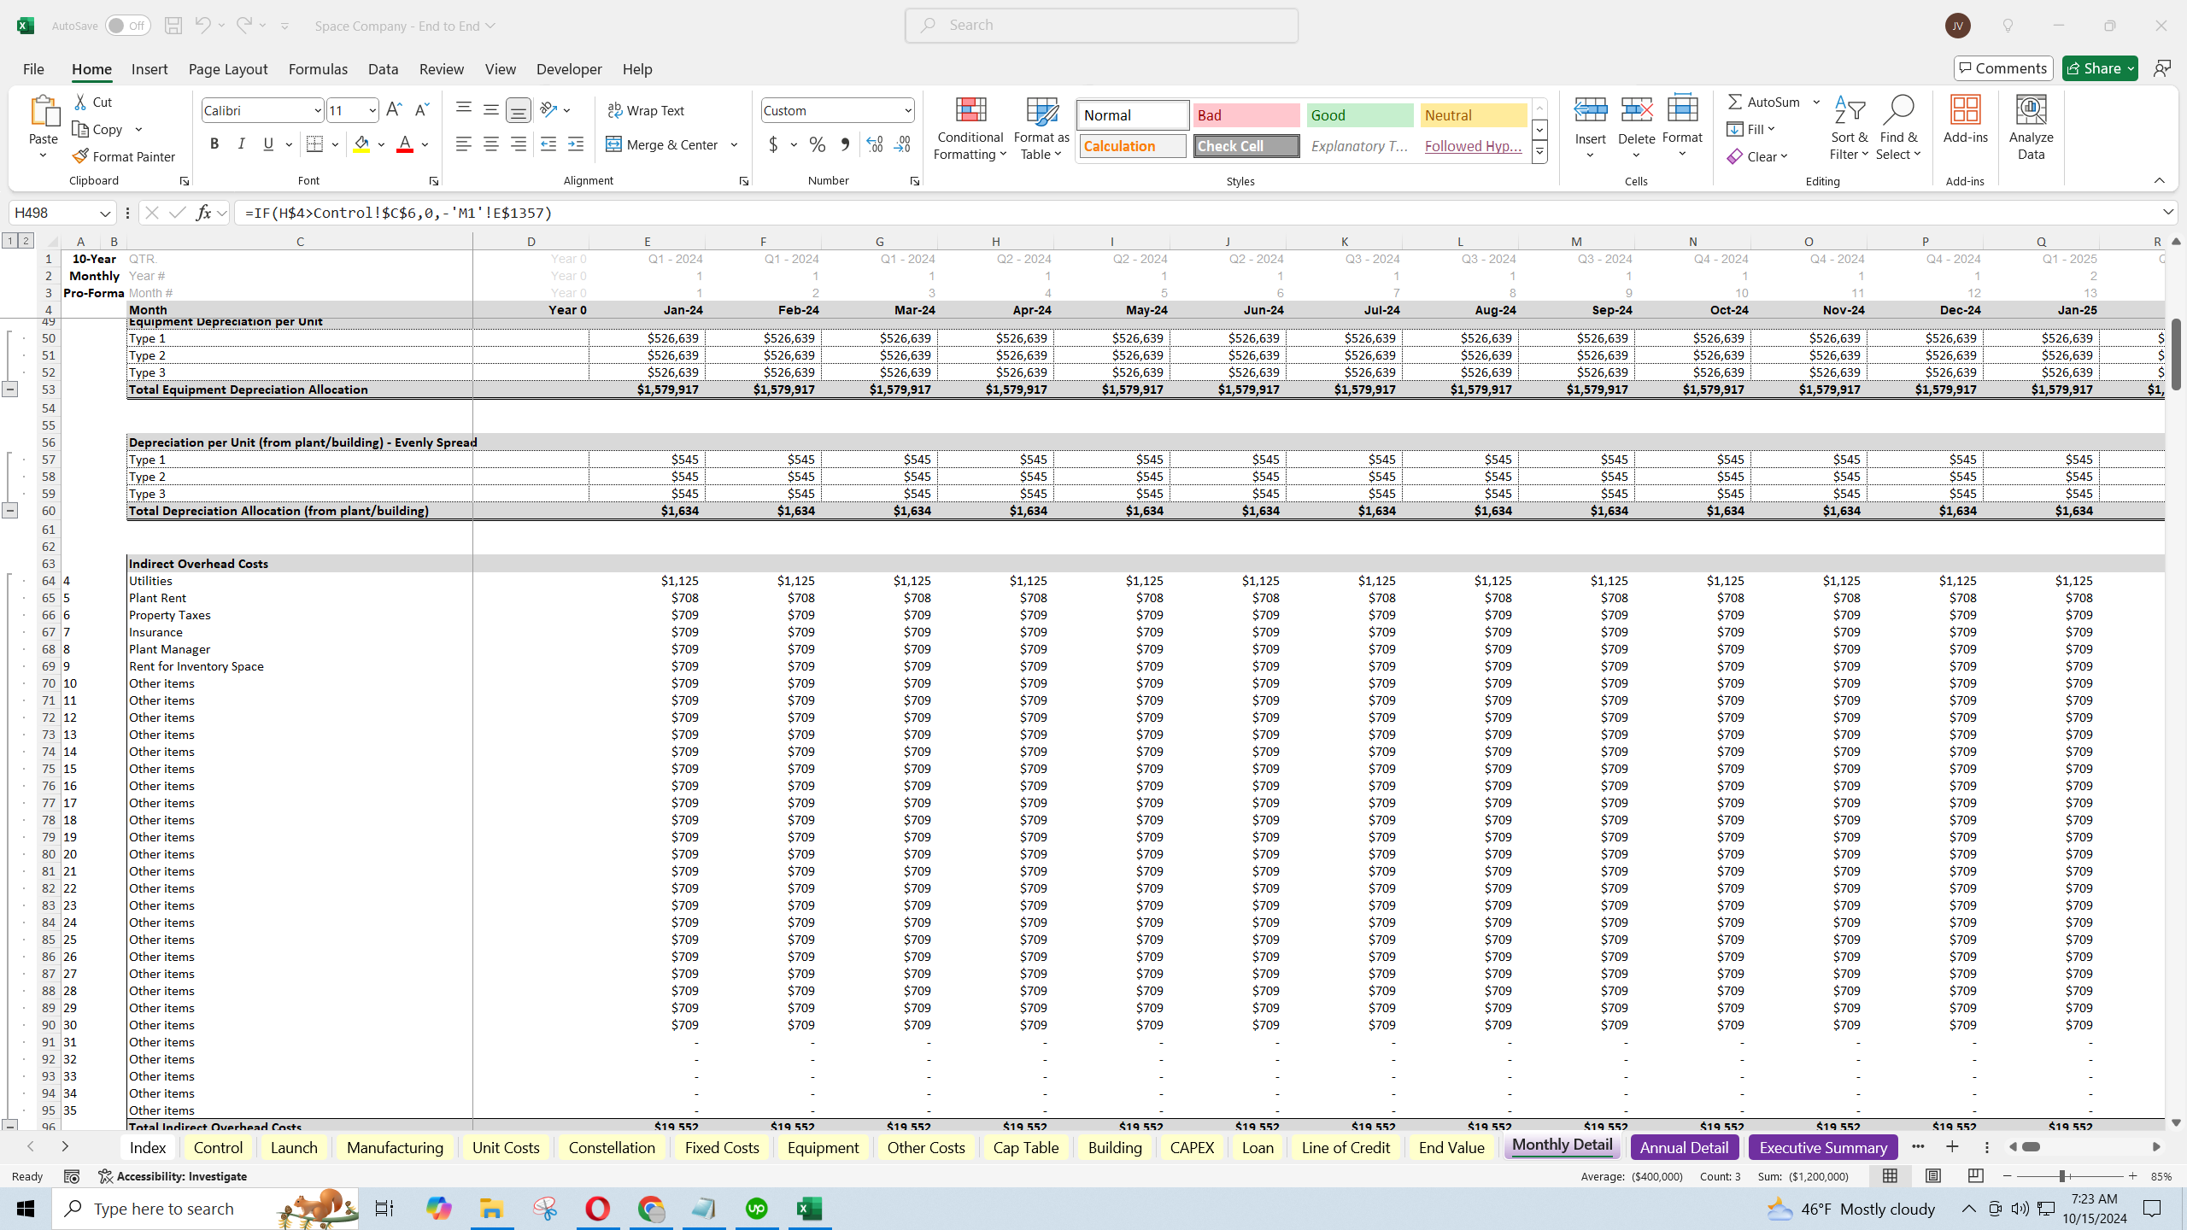Open the Formulas ribbon tab
Viewport: 2187px width, 1230px height.
(318, 69)
